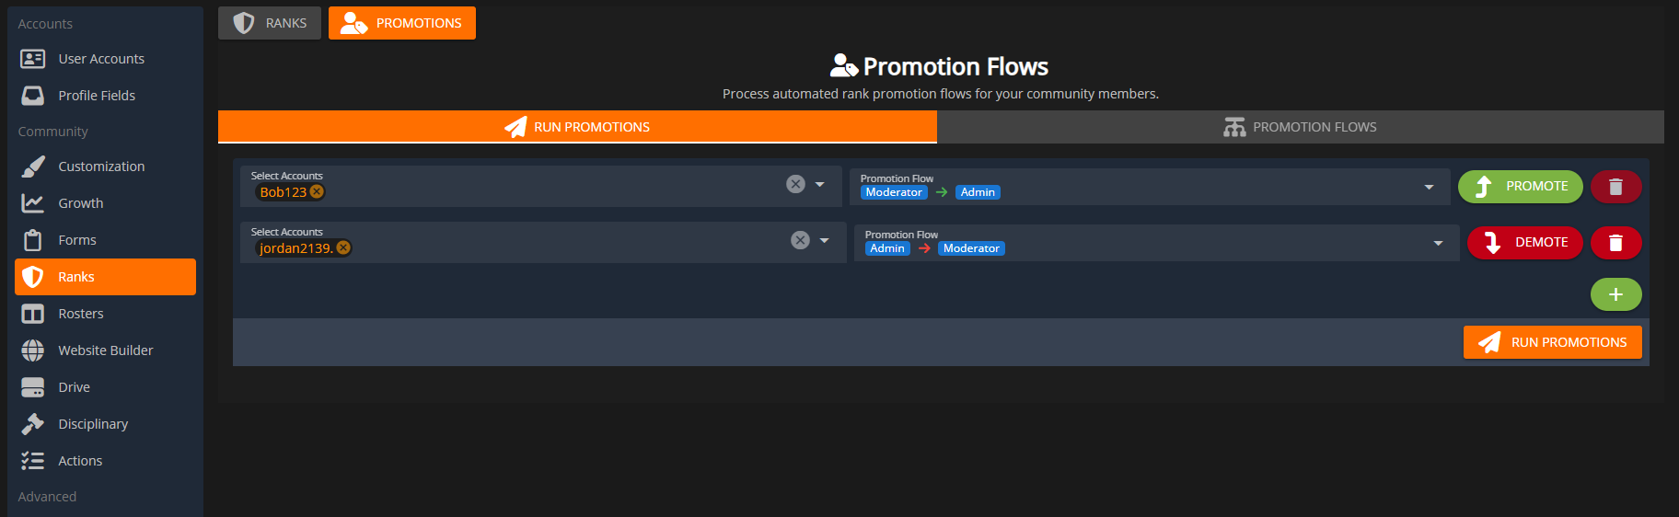1679x517 pixels.
Task: Switch to the Ranks top tab
Action: (270, 23)
